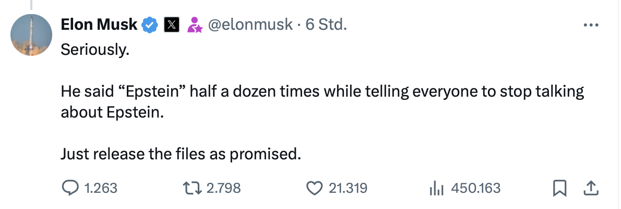
Task: Open the three-dot more options menu
Action: (590, 25)
